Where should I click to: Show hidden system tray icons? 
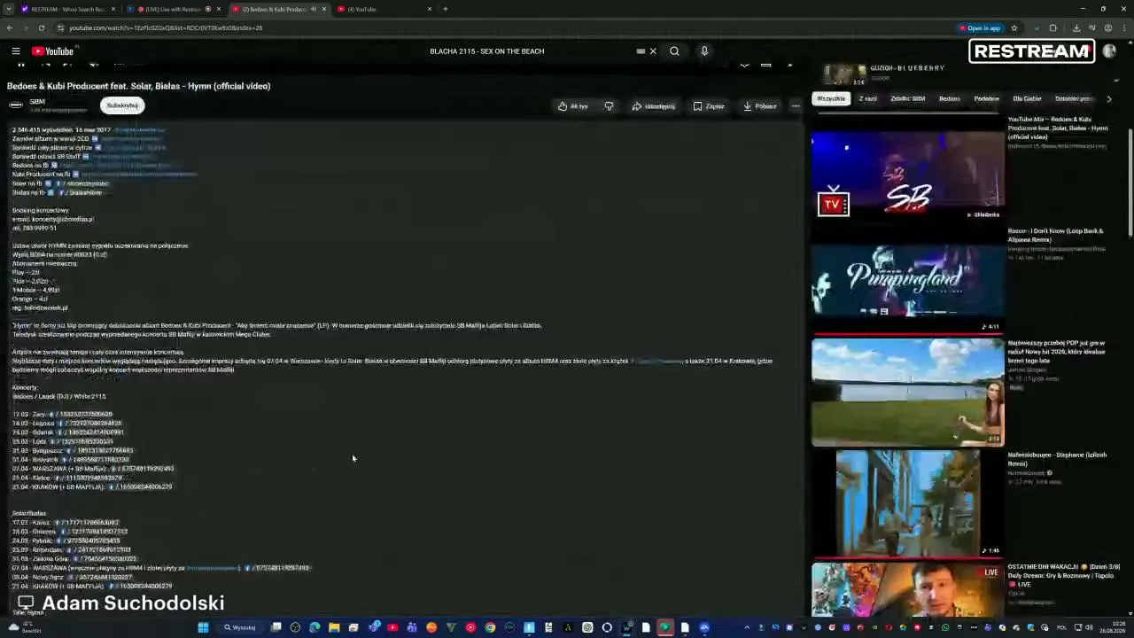[746, 627]
